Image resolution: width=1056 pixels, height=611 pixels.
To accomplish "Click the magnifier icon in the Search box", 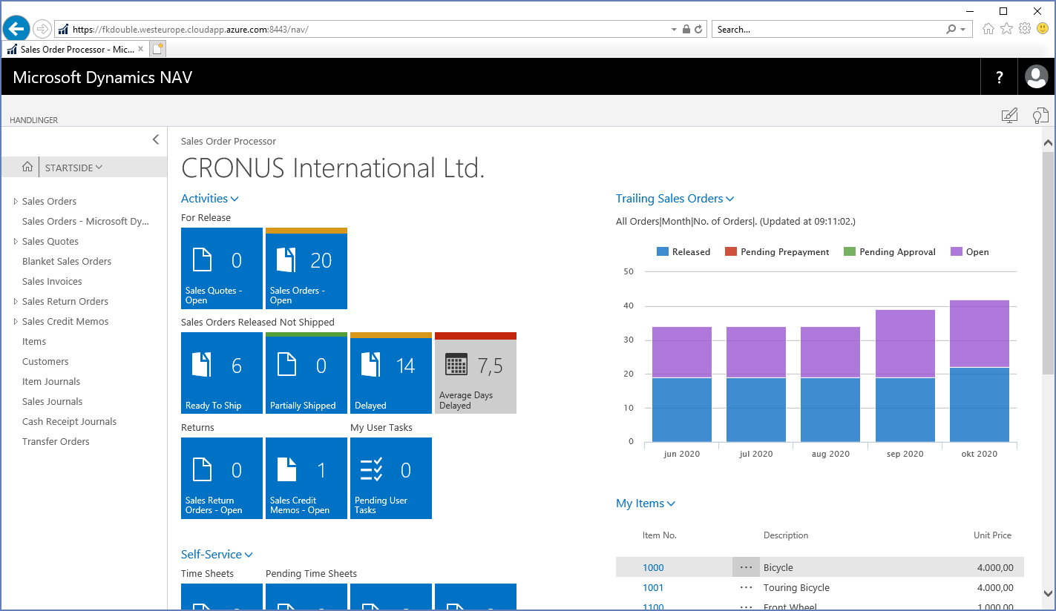I will pyautogui.click(x=952, y=29).
